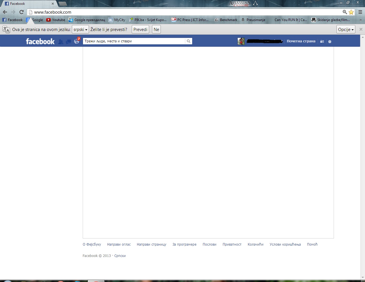Image resolution: width=365 pixels, height=282 pixels.
Task: Open the Opcije dropdown in translate bar
Action: [346, 30]
